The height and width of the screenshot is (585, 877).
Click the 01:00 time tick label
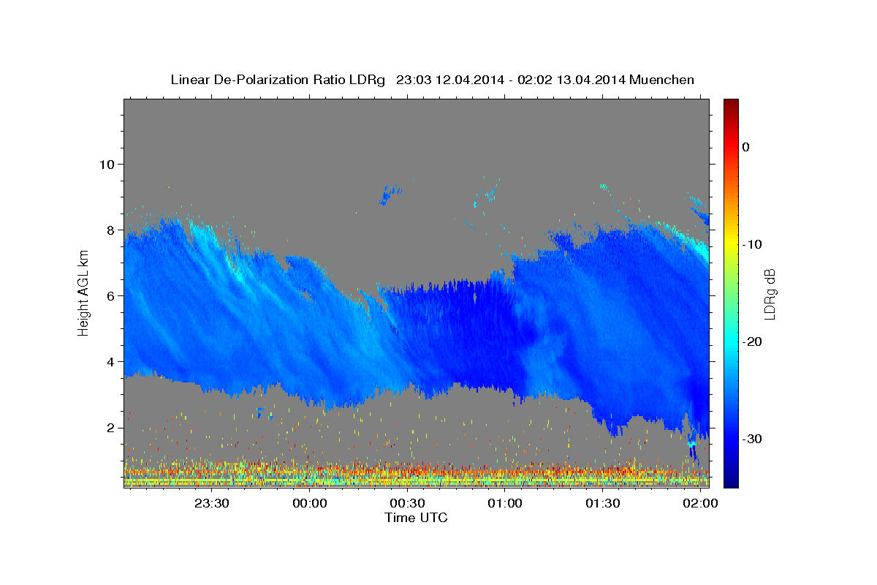[504, 504]
